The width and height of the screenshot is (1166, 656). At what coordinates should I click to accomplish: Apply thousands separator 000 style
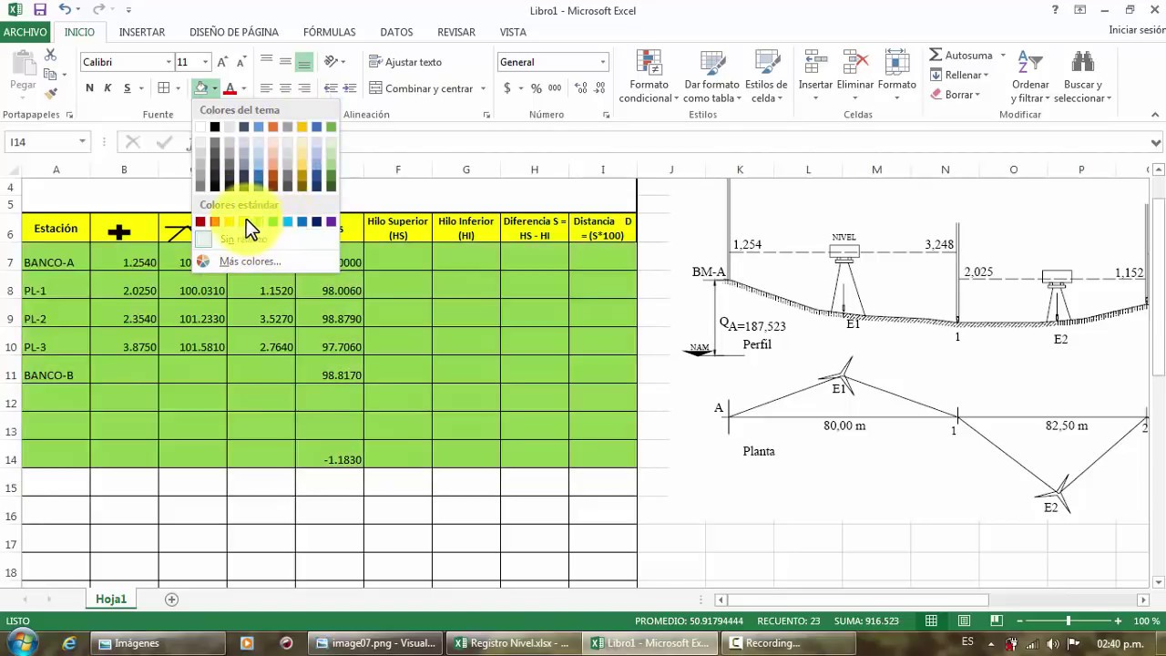click(x=555, y=88)
